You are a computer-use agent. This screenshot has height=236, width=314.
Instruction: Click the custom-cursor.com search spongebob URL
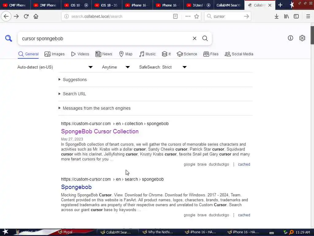tap(112, 179)
